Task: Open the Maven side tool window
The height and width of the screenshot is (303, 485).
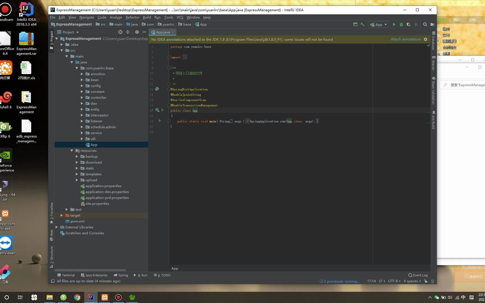Action: 434,63
